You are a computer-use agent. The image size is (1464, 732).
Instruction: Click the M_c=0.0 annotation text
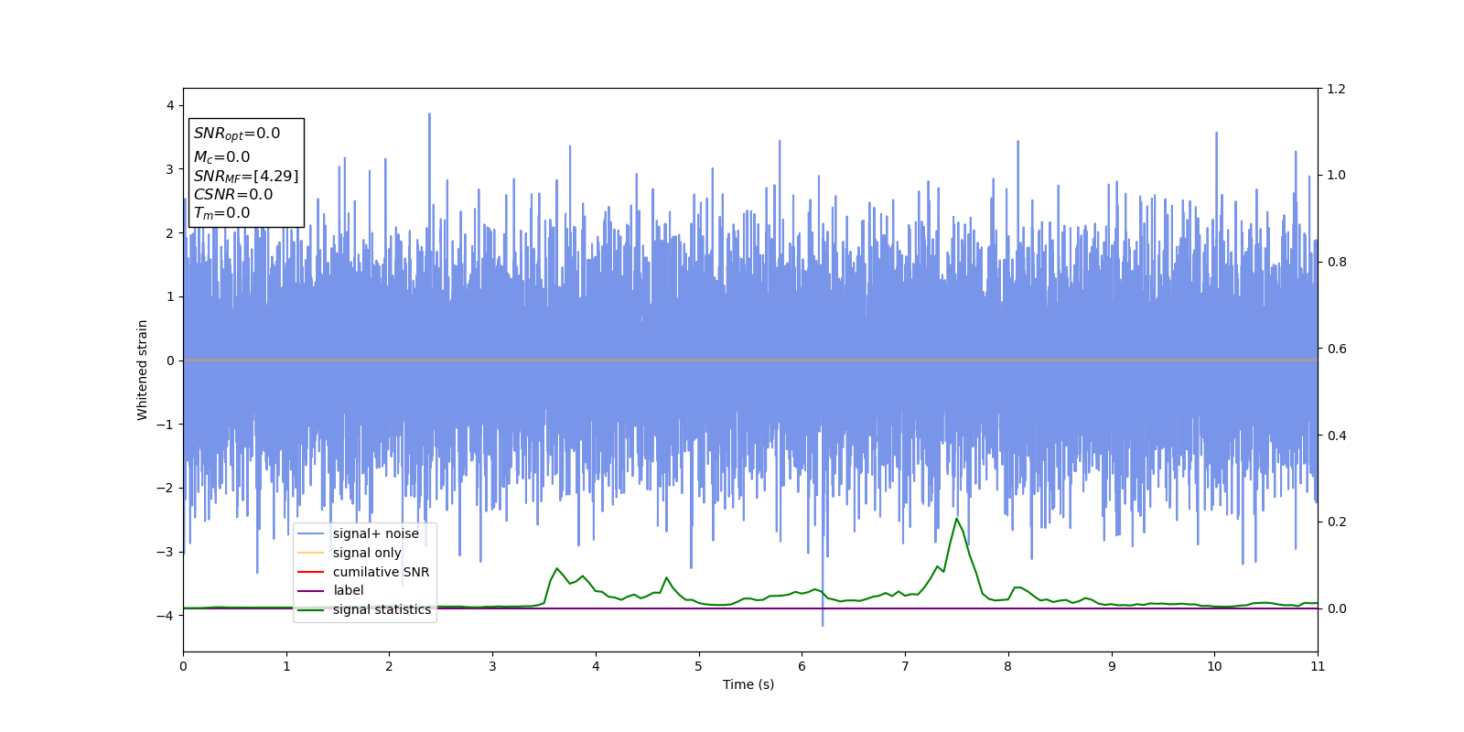click(x=221, y=157)
